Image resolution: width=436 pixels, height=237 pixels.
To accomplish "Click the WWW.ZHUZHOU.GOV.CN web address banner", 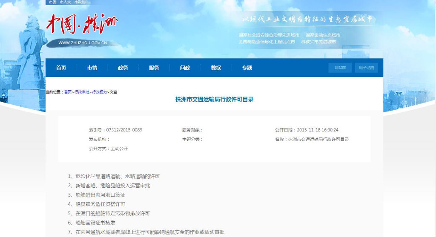I will coord(83,43).
